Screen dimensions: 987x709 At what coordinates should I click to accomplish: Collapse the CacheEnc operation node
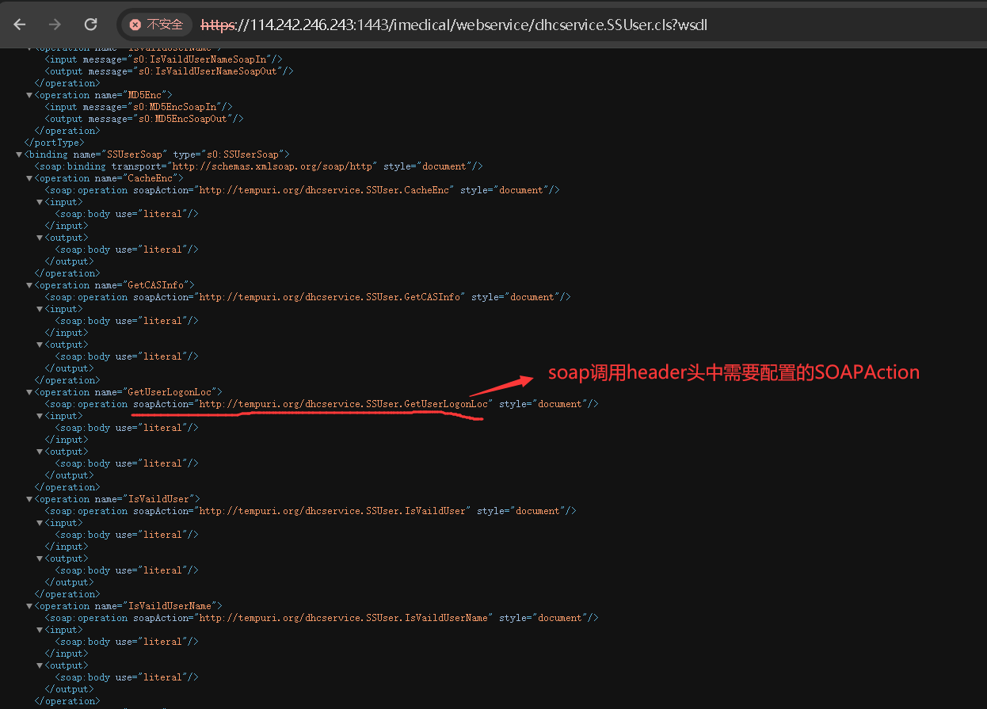(29, 178)
